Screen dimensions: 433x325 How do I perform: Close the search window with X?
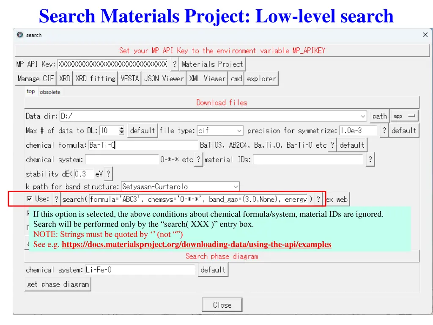coord(425,35)
